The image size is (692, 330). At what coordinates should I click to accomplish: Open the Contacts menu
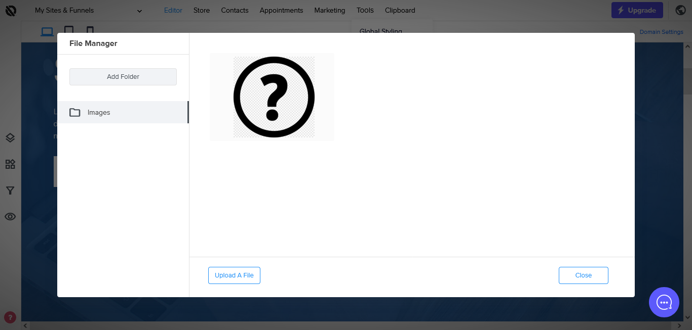(235, 10)
